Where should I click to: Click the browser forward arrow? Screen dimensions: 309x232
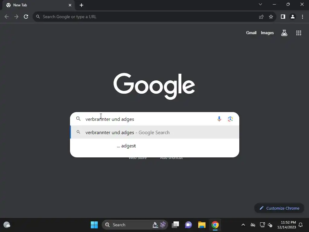click(16, 17)
